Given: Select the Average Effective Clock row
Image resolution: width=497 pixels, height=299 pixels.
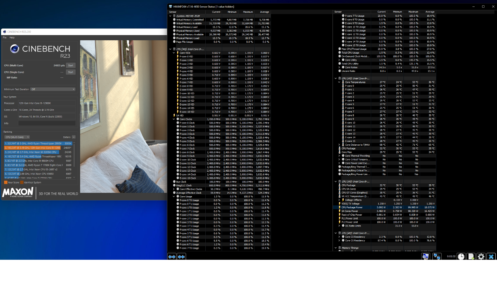Looking at the screenshot, I should [x=221, y=193].
